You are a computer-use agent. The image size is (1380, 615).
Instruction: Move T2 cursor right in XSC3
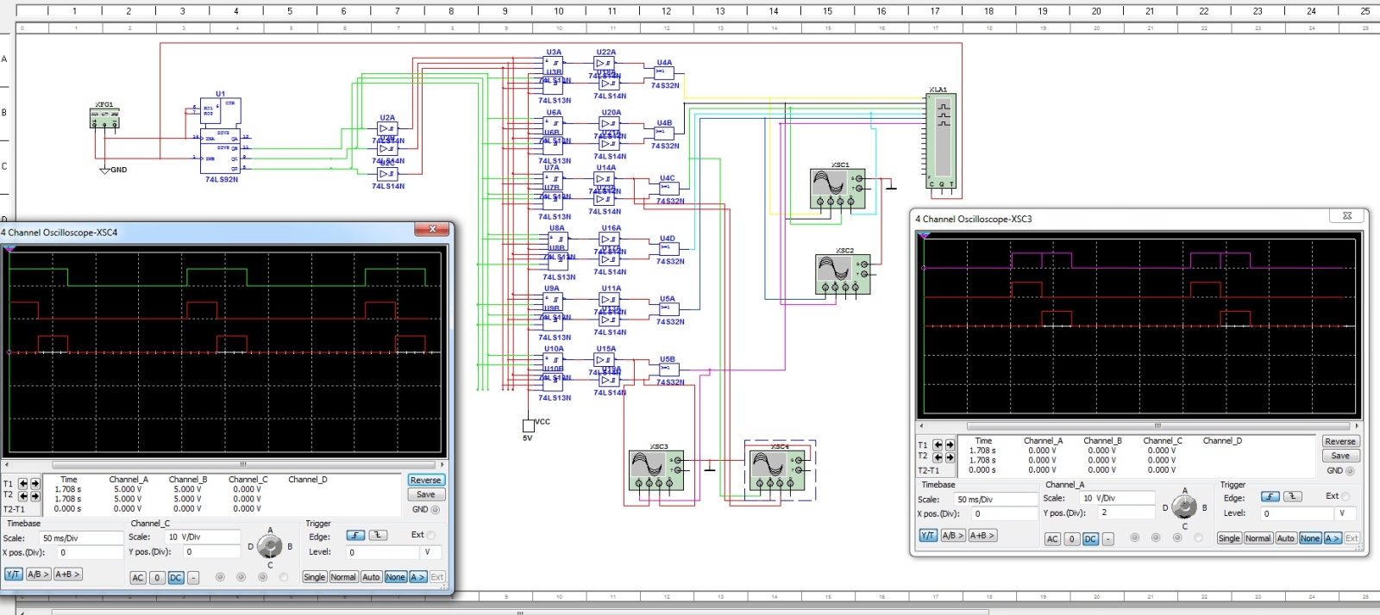tap(950, 456)
